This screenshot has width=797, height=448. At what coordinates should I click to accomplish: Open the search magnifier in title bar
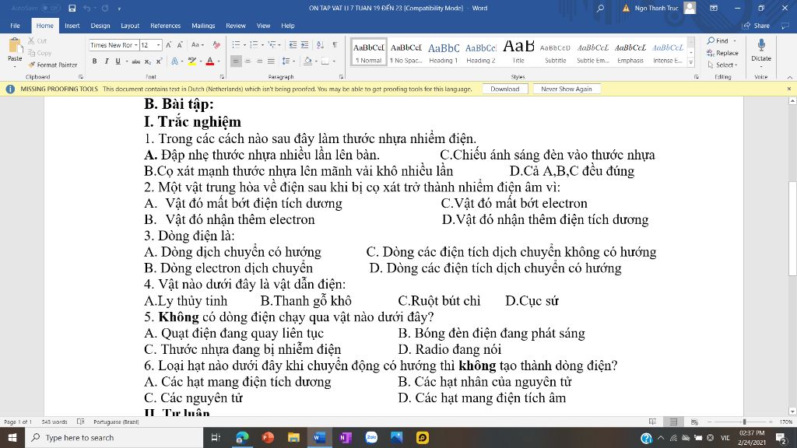point(600,8)
